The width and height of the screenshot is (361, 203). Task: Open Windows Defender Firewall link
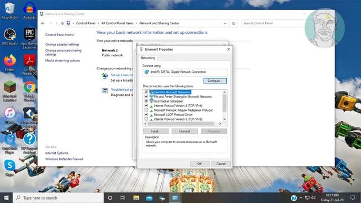64,159
